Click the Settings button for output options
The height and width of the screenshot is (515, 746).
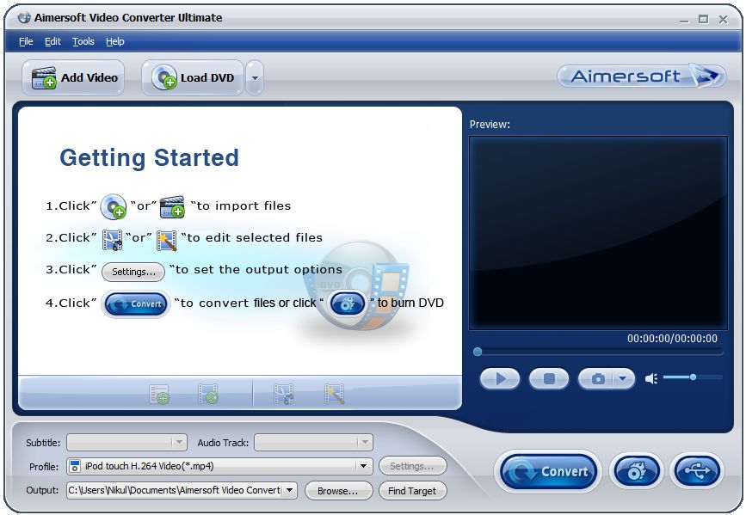tap(413, 466)
